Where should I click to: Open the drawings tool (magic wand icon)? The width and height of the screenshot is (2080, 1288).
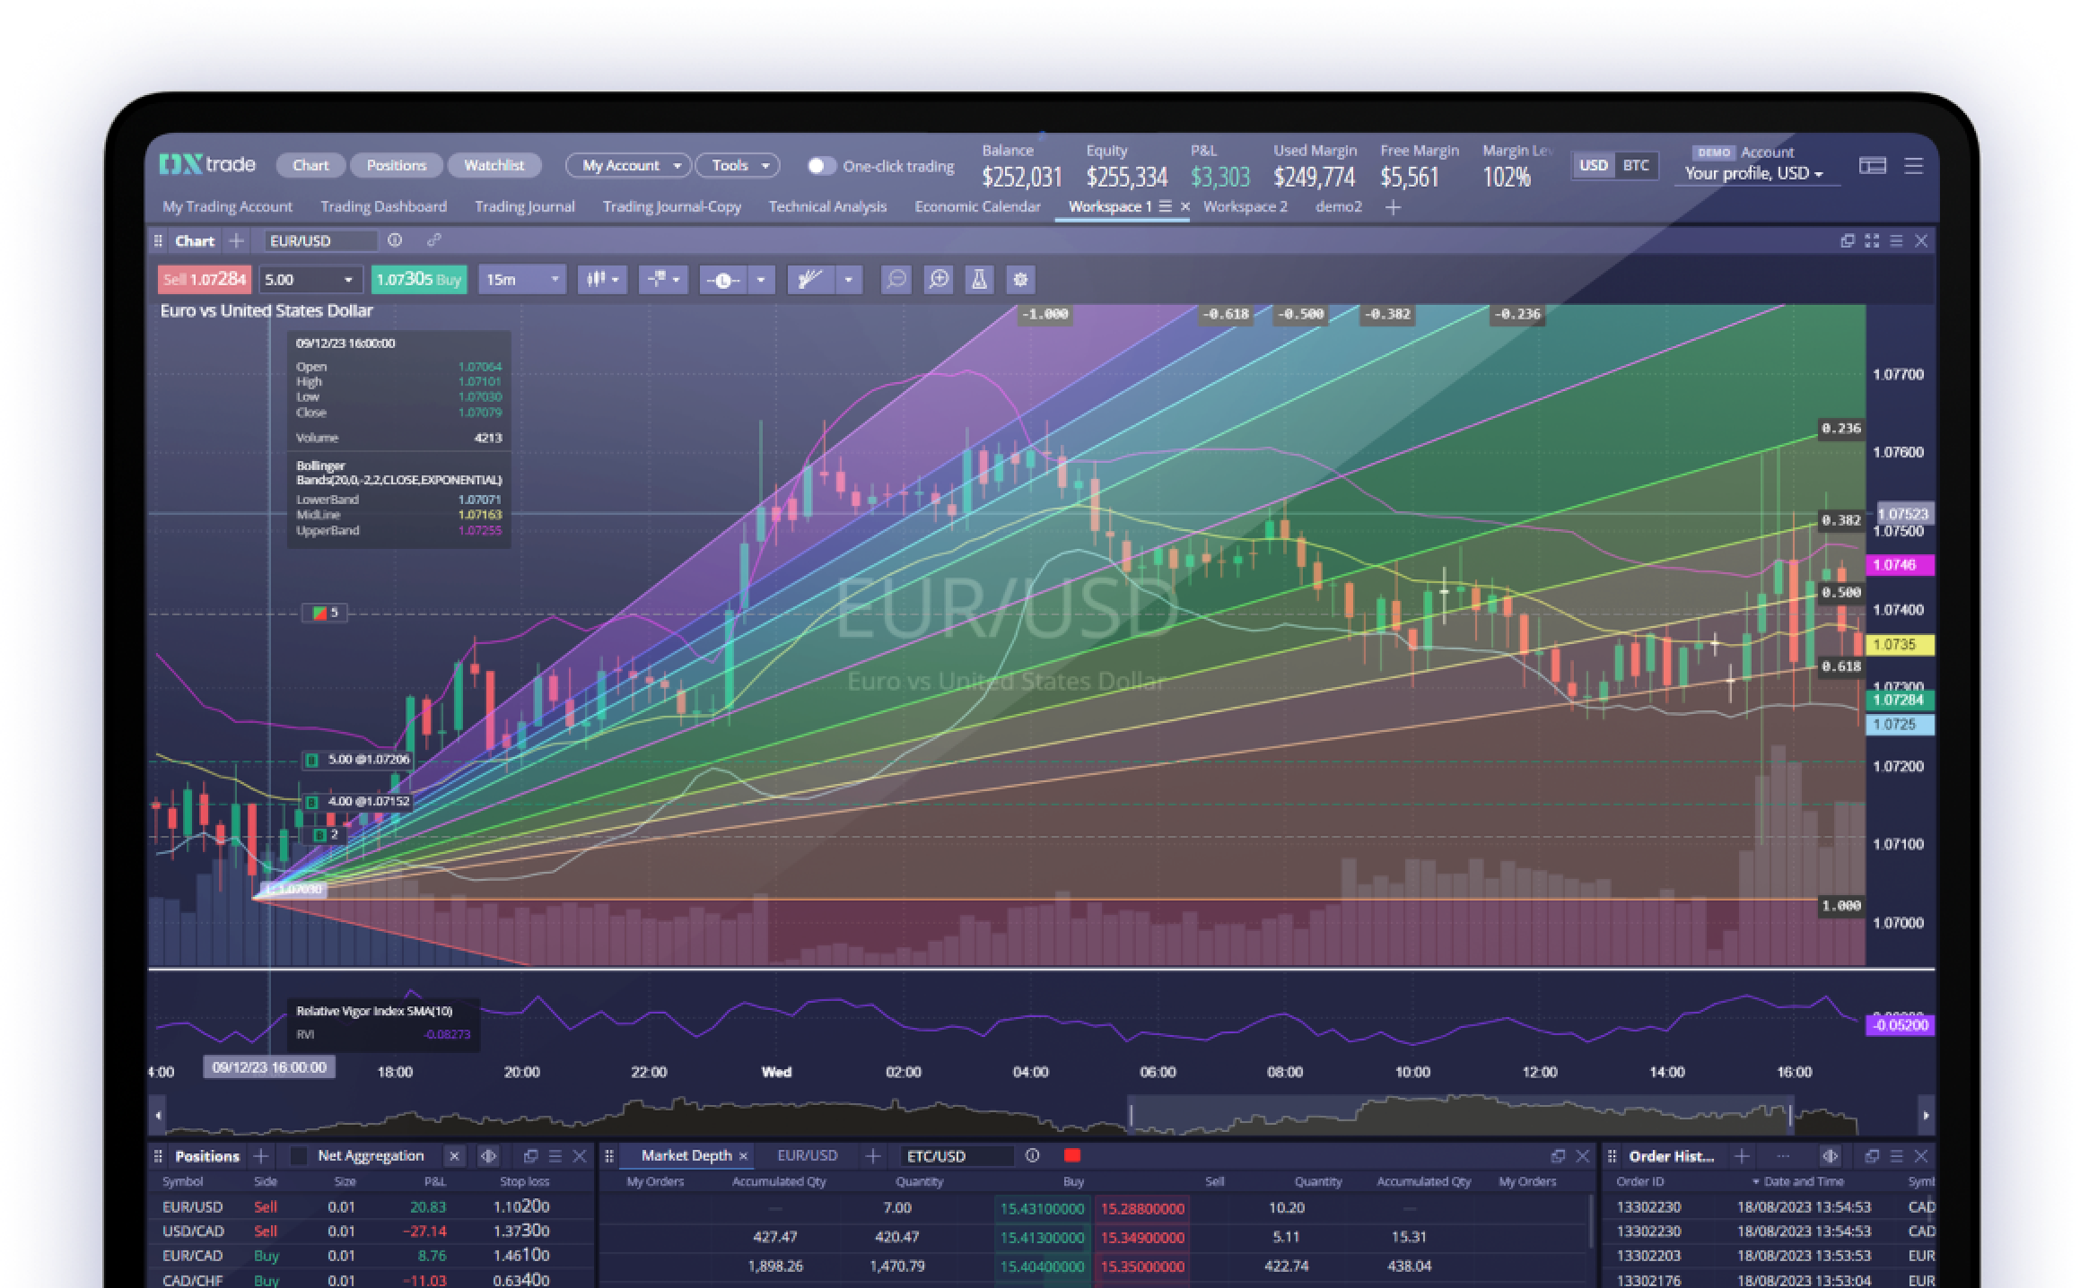[x=809, y=280]
